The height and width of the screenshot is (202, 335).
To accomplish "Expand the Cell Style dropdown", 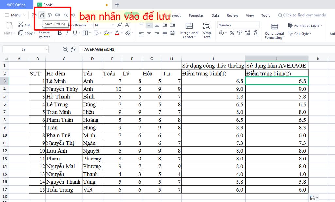I will pos(311,34).
